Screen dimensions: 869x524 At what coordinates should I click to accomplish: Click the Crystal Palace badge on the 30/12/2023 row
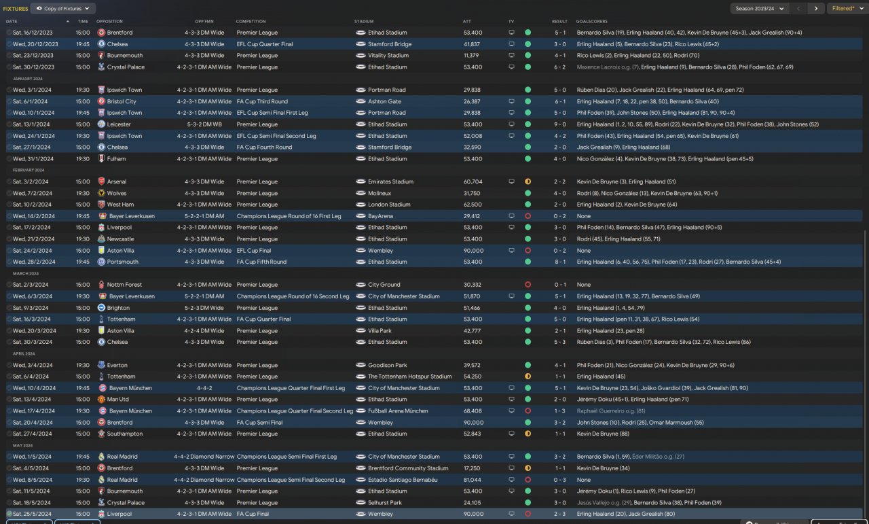(101, 67)
